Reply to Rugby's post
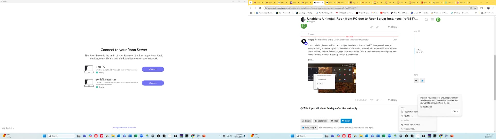 click(x=393, y=100)
